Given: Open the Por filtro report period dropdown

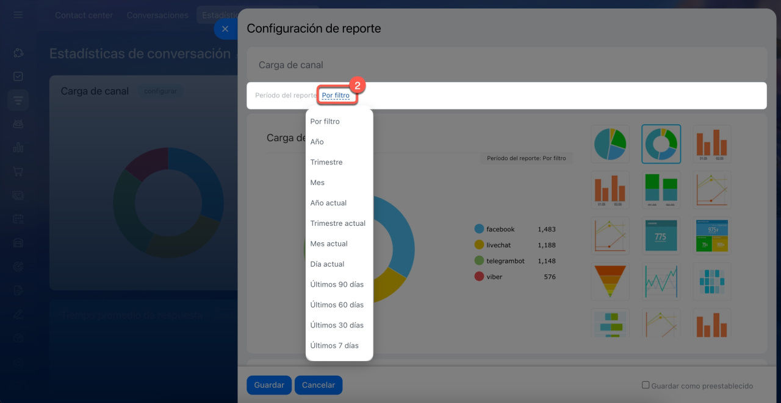Looking at the screenshot, I should tap(336, 96).
